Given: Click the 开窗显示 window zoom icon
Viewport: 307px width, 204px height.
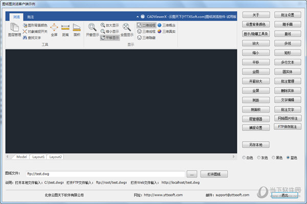Looking at the screenshot, I should click(93, 30).
